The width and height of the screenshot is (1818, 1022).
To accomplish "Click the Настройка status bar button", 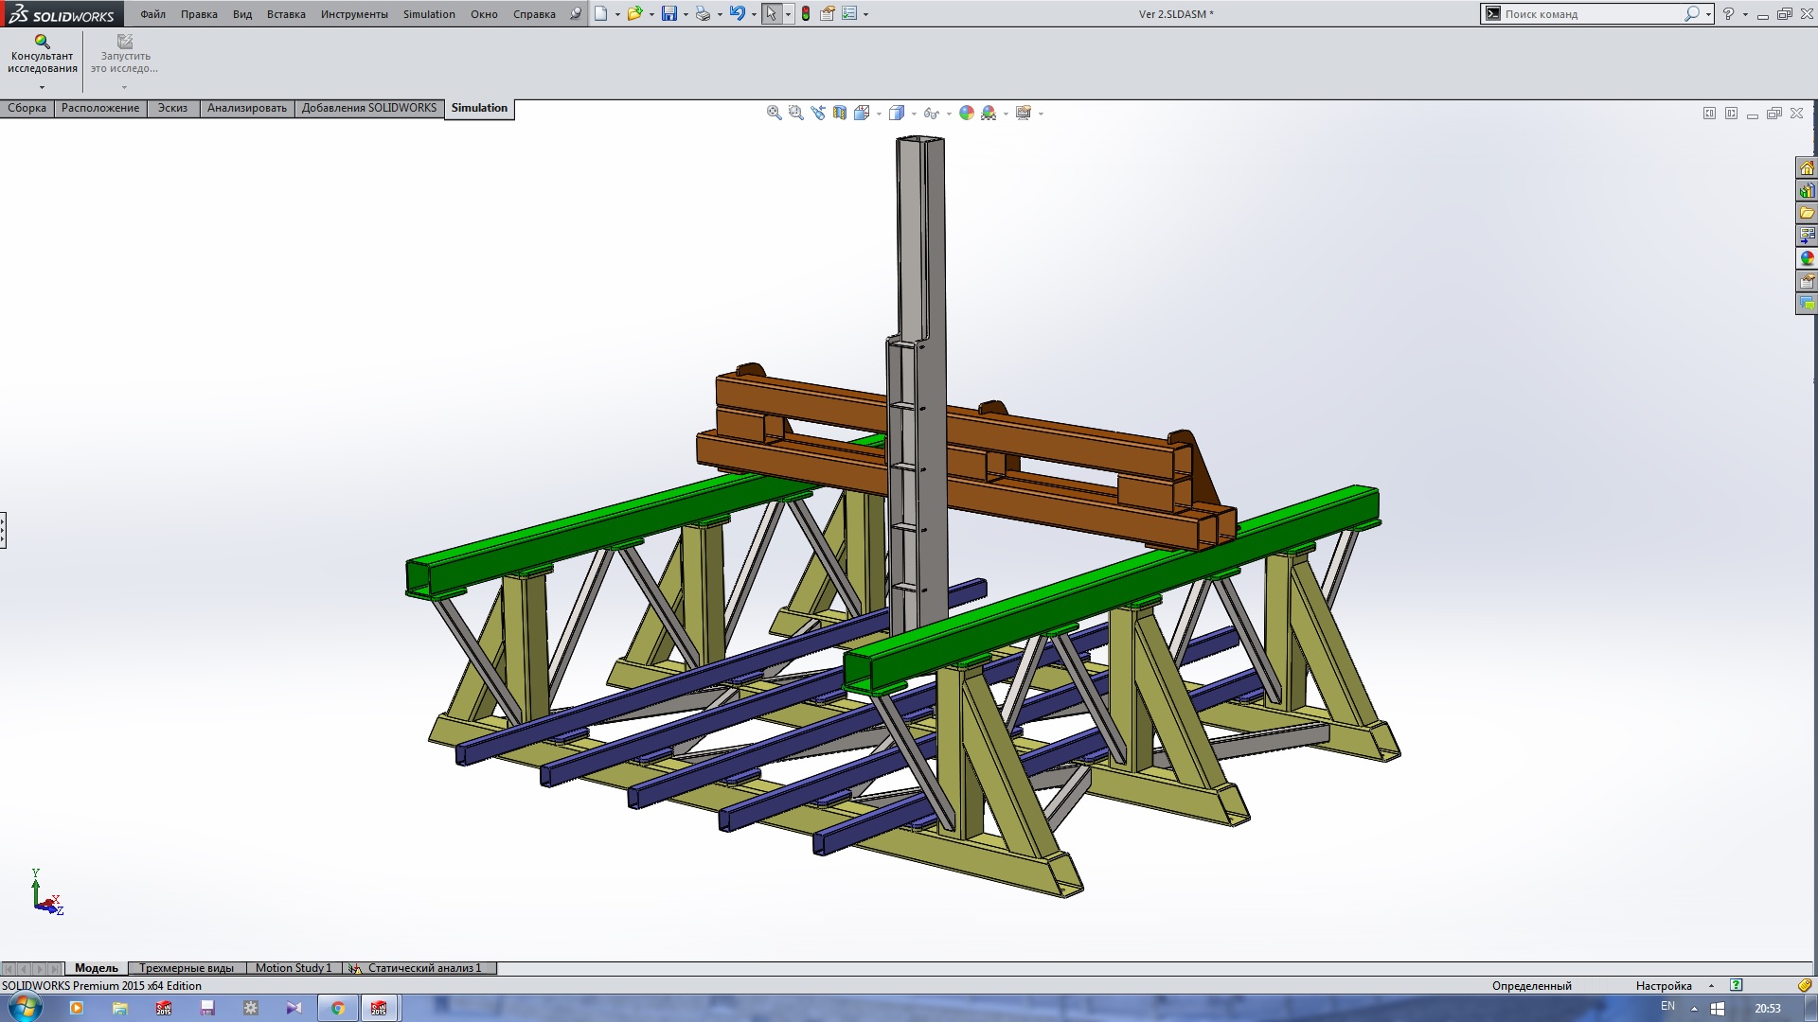I will (1663, 985).
